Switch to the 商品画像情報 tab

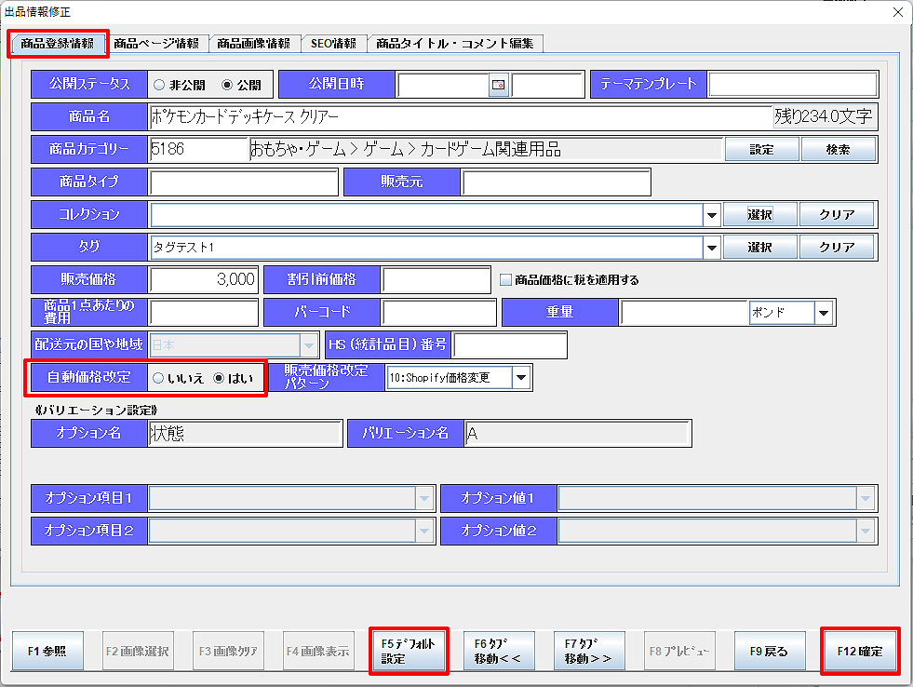coord(254,44)
